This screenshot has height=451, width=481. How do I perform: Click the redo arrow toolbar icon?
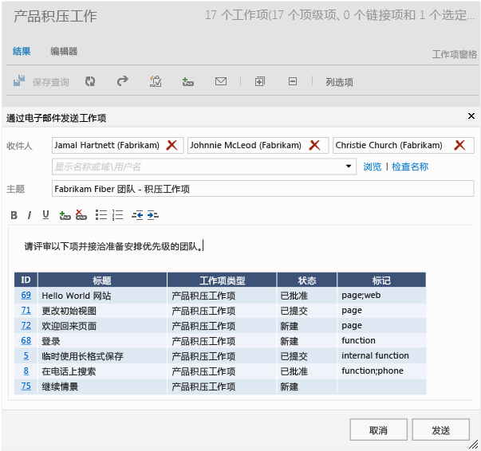(x=122, y=81)
